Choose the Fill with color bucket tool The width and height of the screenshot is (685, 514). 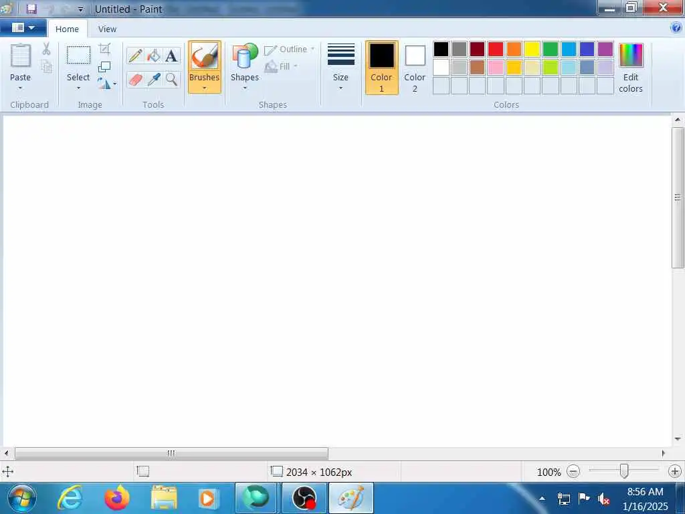[x=153, y=56]
